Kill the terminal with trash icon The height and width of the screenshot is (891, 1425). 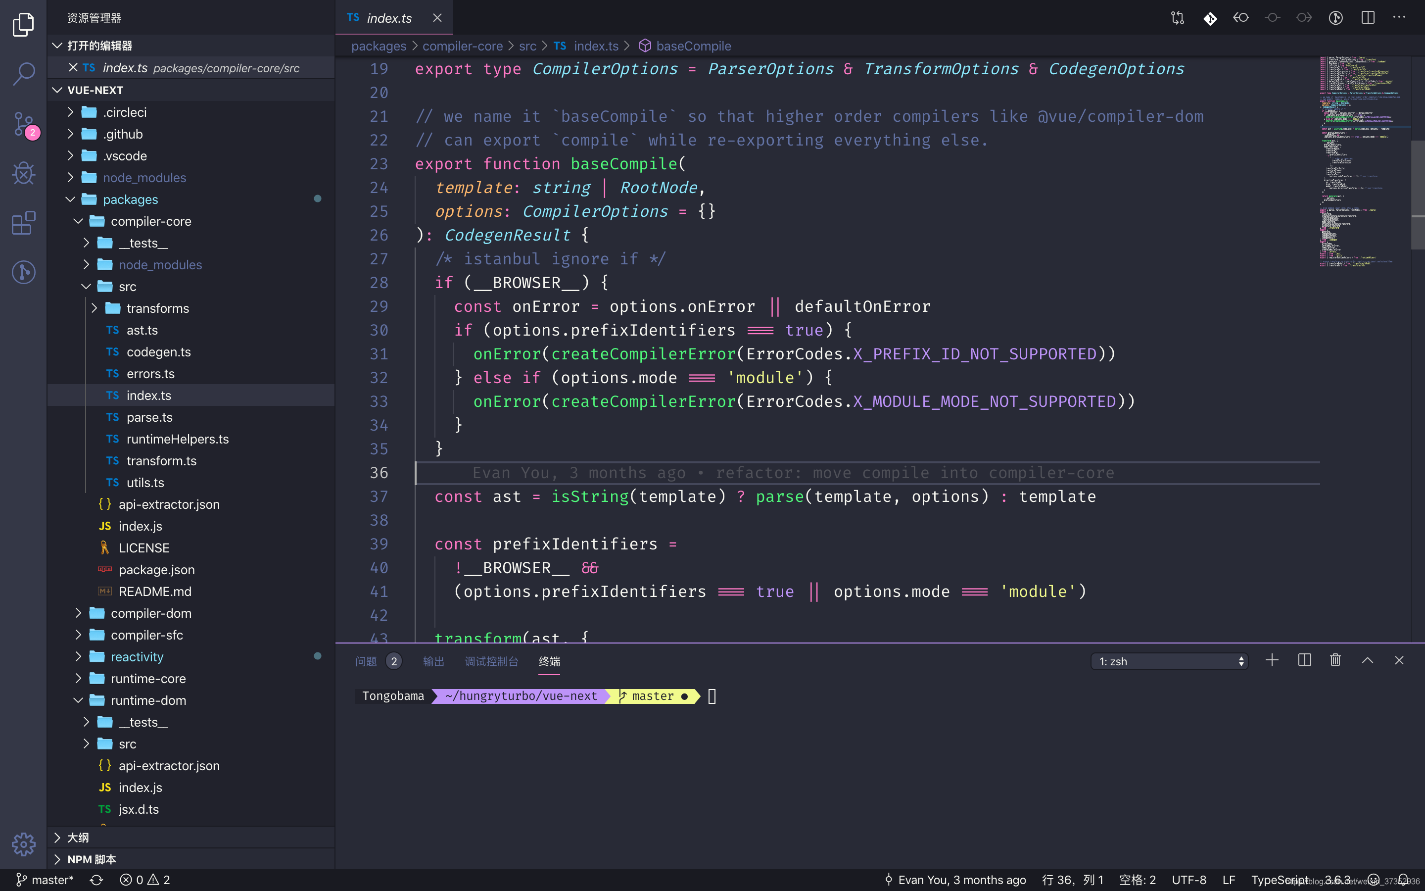(1335, 661)
